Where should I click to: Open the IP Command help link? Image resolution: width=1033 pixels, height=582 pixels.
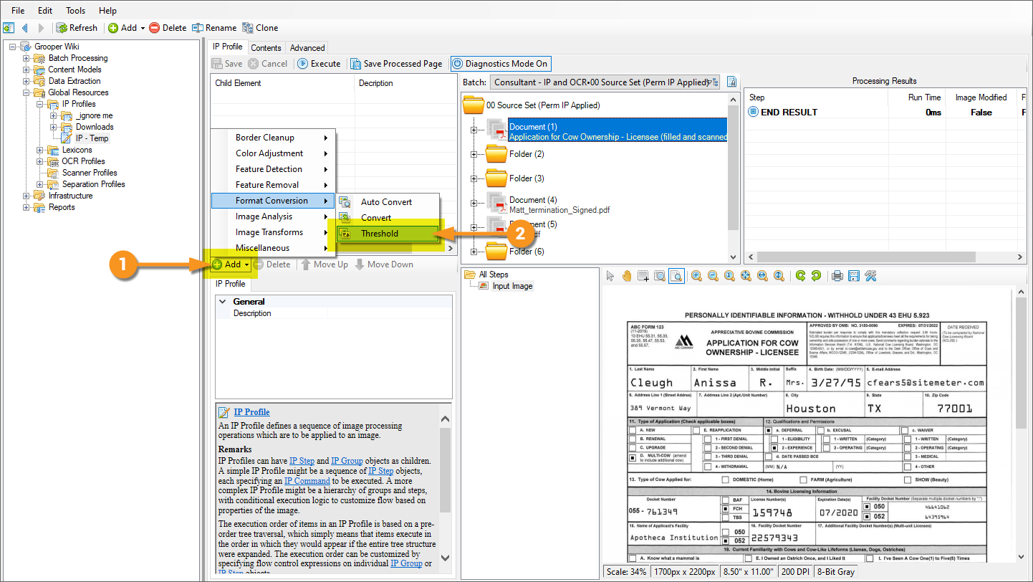(x=307, y=481)
